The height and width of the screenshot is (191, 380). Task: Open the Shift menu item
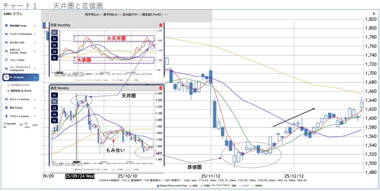pos(18,43)
